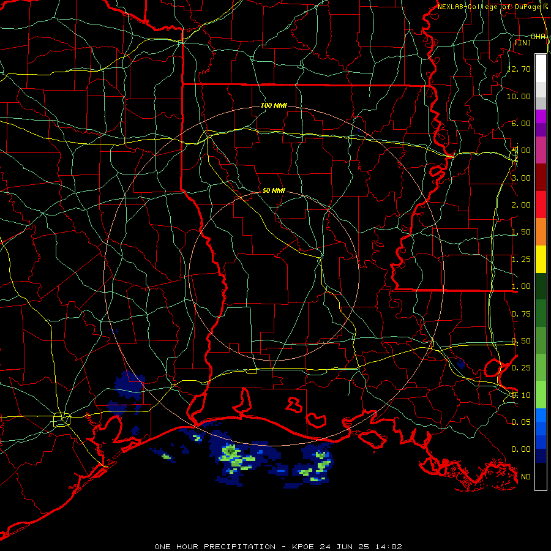The image size is (551, 551).
Task: Click the 1.00 legend value
Action: coord(521,287)
